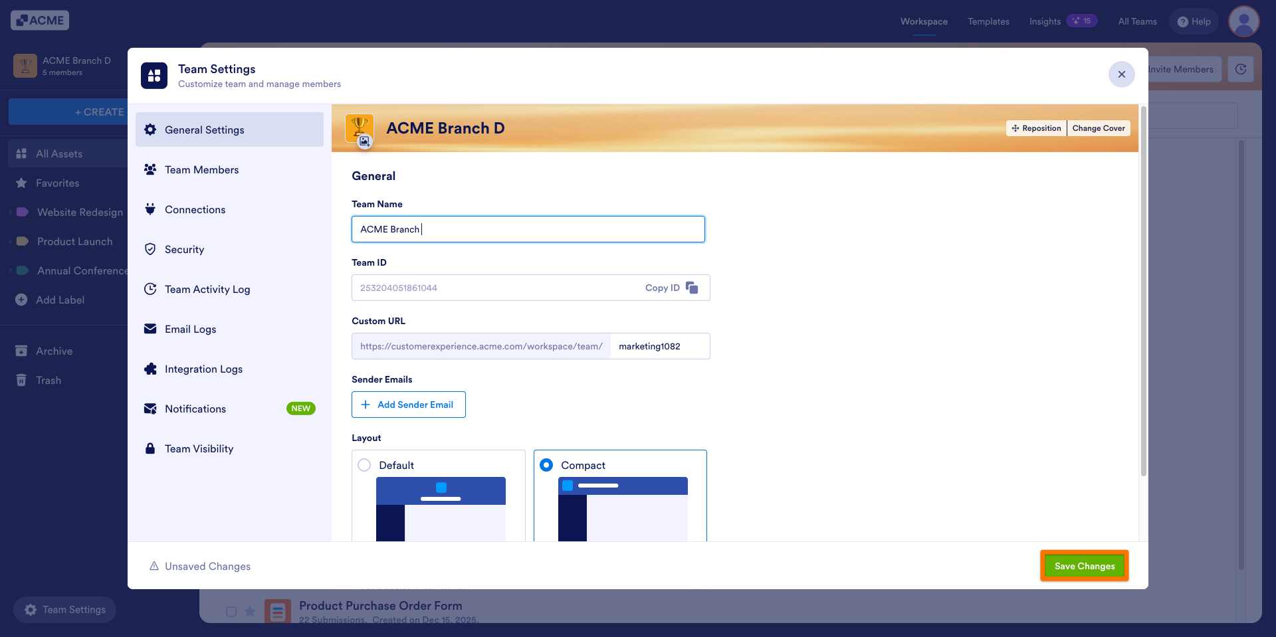
Task: Open Product Purchase Order Form title
Action: click(x=380, y=605)
